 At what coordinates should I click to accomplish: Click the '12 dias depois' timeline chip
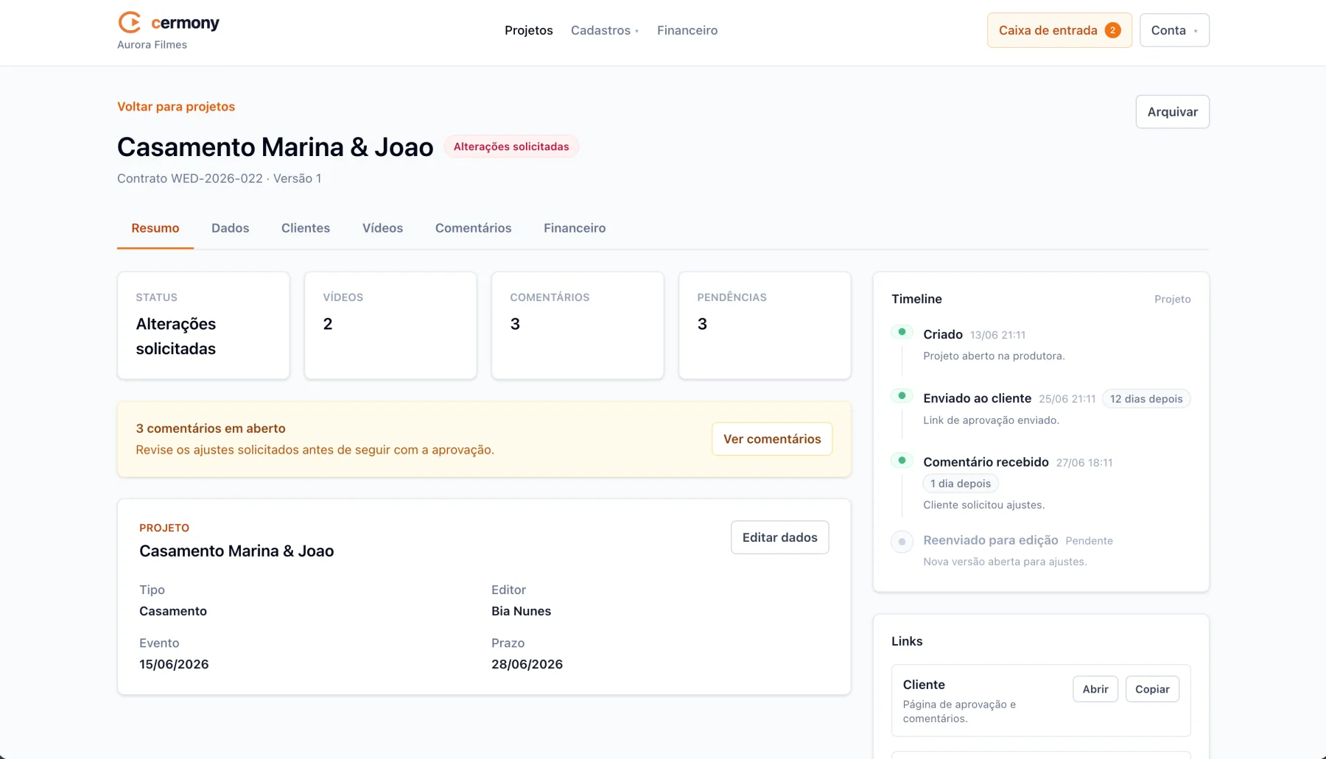1146,399
